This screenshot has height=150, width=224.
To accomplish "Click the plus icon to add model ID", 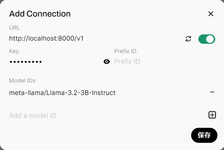I will [212, 115].
